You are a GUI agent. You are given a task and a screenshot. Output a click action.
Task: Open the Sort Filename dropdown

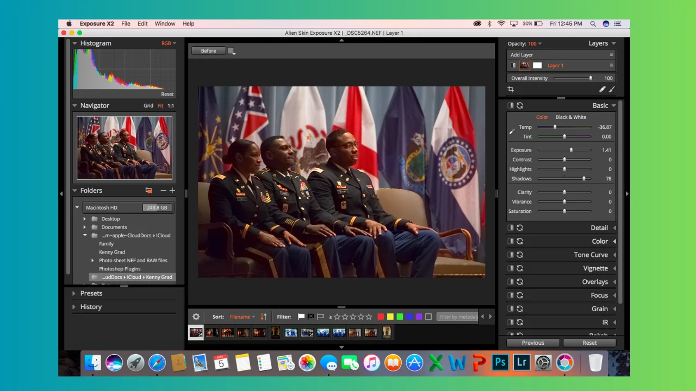(x=243, y=317)
